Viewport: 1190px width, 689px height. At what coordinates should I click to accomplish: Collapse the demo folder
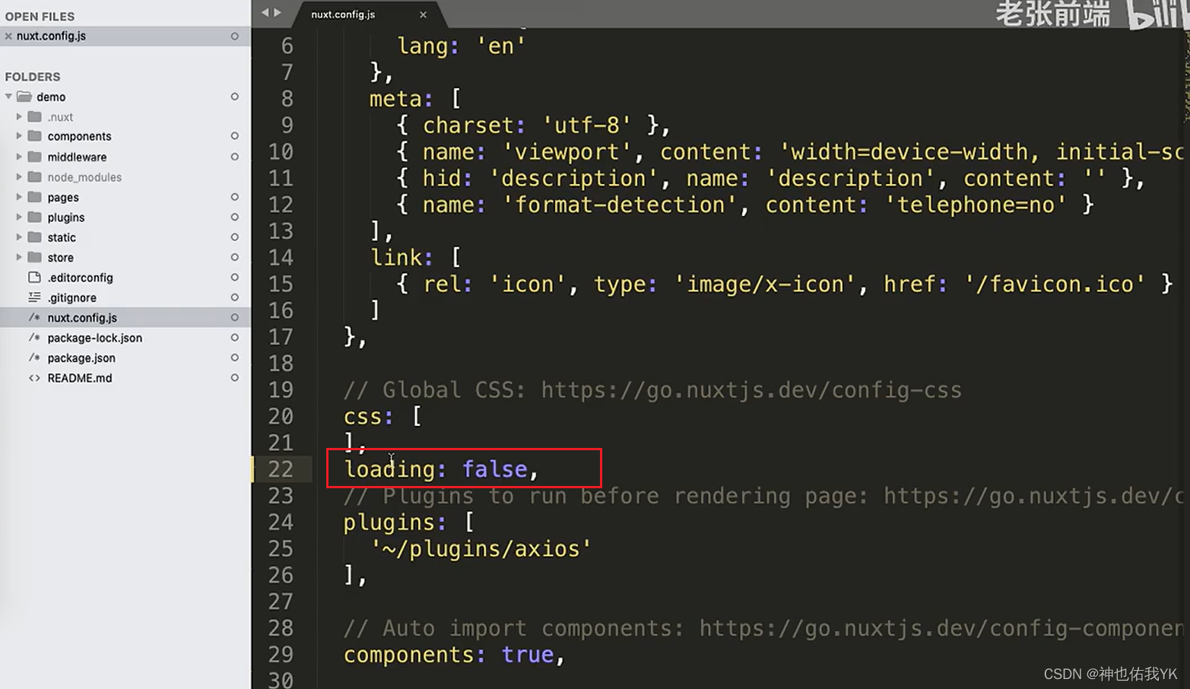point(8,97)
